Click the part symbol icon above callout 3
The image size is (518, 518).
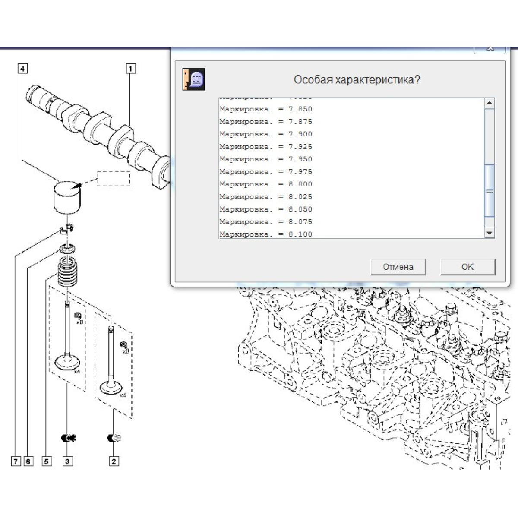pyautogui.click(x=68, y=438)
